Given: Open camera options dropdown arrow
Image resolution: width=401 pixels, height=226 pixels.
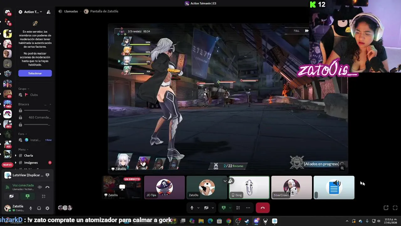Looking at the screenshot, I should pyautogui.click(x=213, y=208).
